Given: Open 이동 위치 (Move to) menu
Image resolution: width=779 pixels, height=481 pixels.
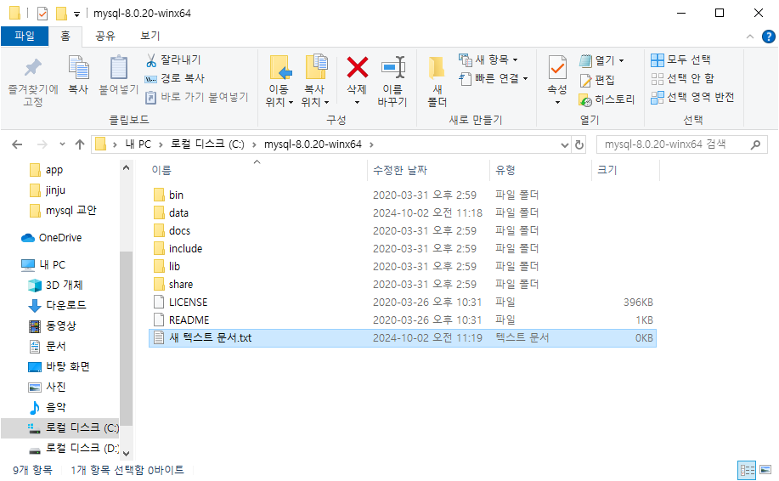Looking at the screenshot, I should pos(279,82).
